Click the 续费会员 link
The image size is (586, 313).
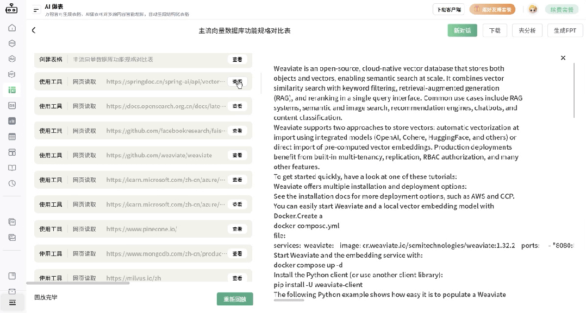click(562, 9)
